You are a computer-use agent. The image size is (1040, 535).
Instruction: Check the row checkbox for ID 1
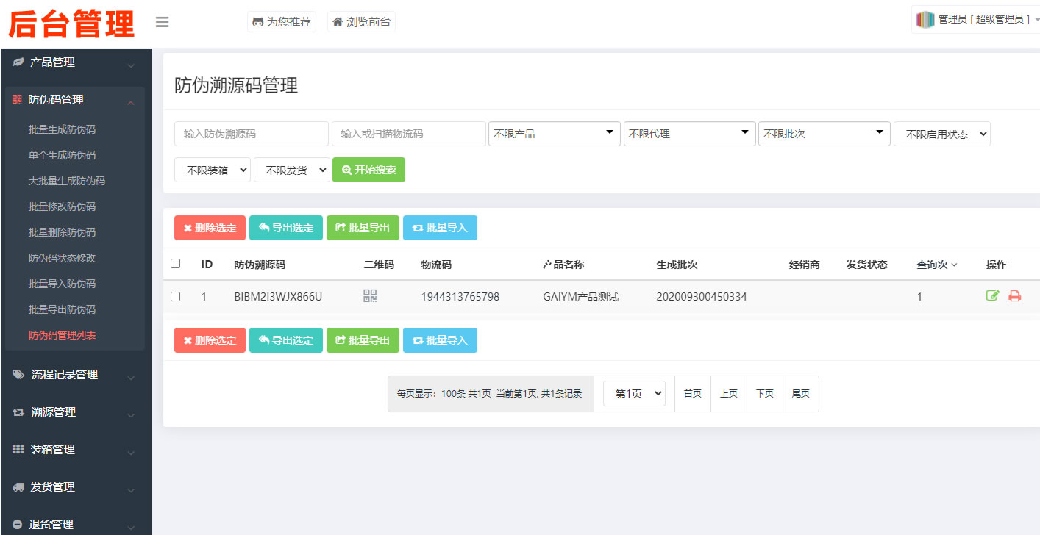[x=175, y=297]
